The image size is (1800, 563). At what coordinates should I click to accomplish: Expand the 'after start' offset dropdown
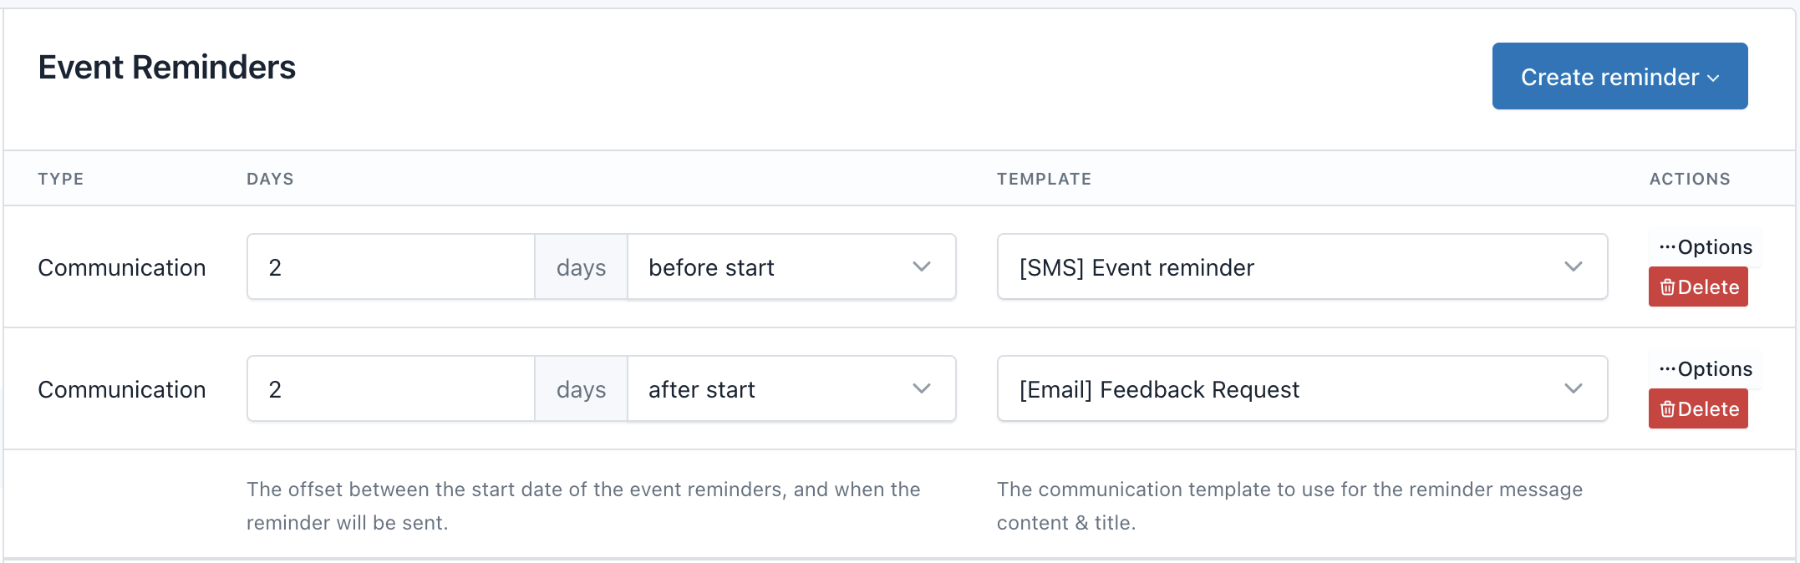791,388
